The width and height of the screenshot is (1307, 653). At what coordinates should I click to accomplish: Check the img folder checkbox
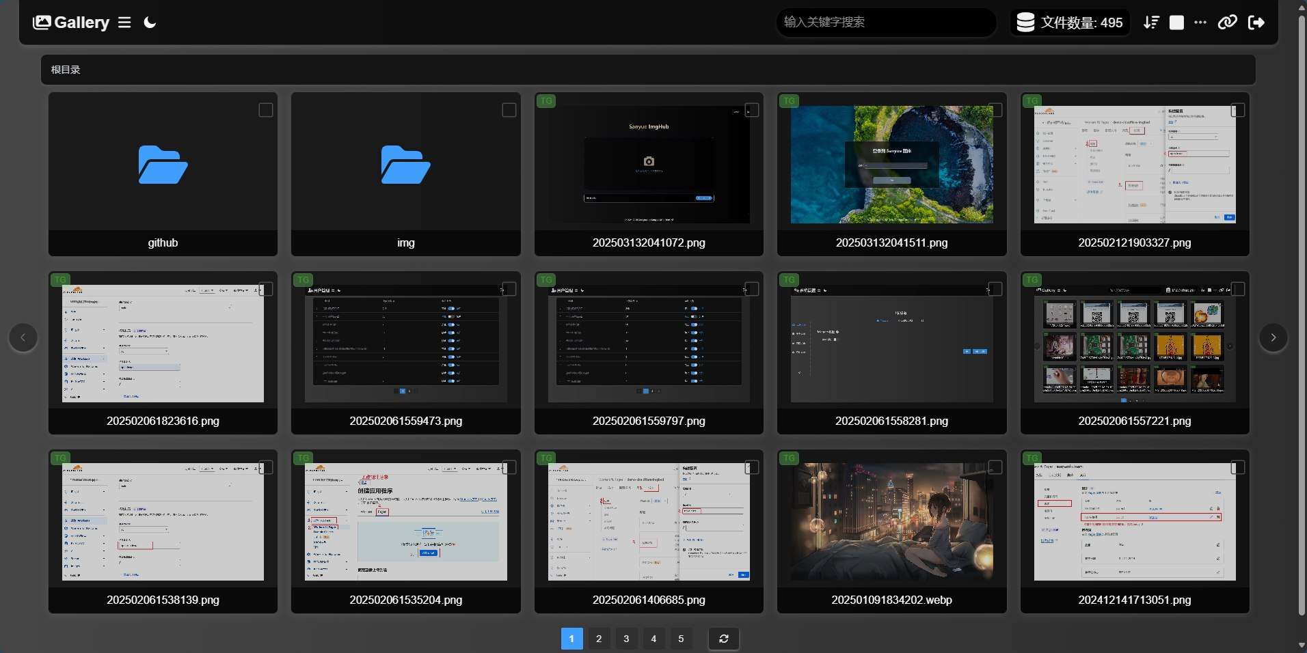pos(509,110)
